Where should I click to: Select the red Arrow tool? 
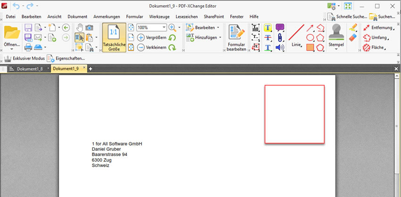pos(310,27)
